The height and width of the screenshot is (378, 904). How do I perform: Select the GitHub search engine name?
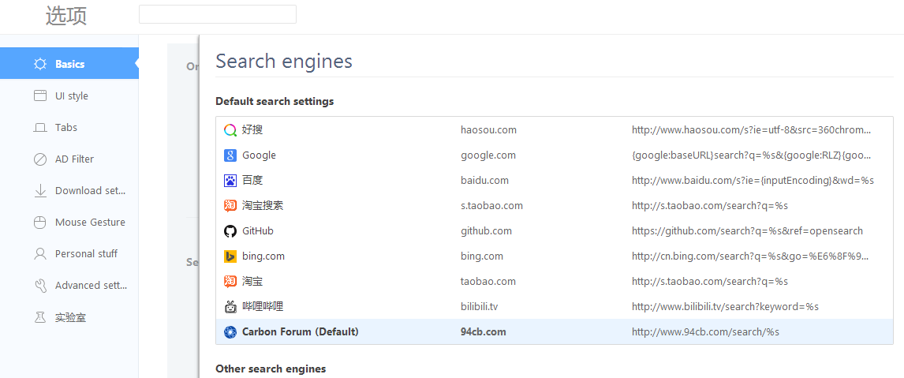258,231
